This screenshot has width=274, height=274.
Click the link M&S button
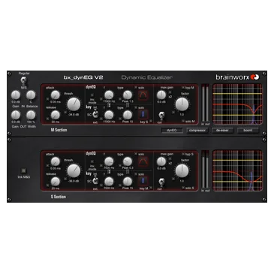(24, 171)
